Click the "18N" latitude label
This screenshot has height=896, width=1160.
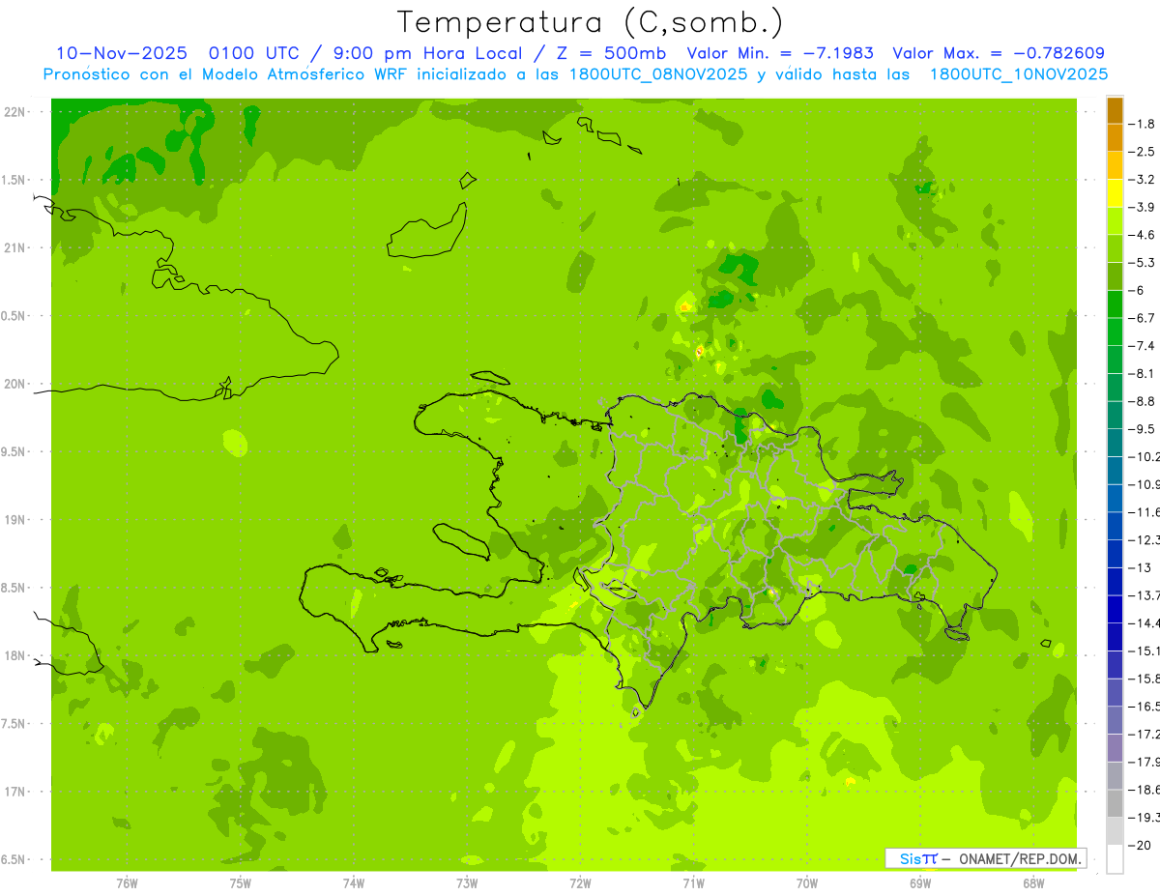coord(15,655)
